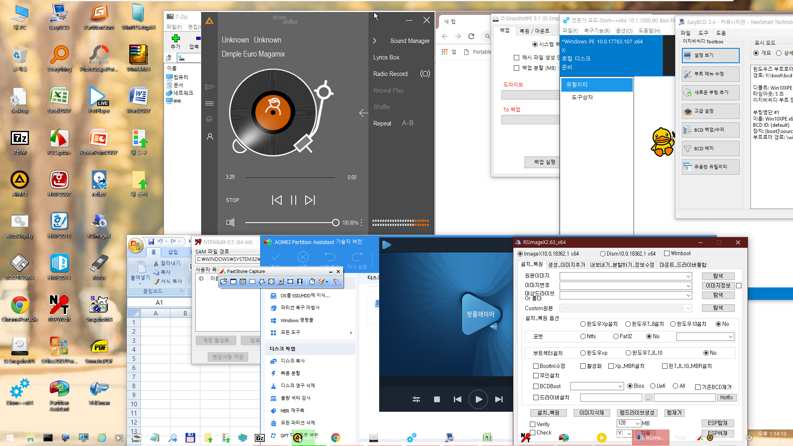Click ESP탑재 button in RSImageX

pos(718,423)
